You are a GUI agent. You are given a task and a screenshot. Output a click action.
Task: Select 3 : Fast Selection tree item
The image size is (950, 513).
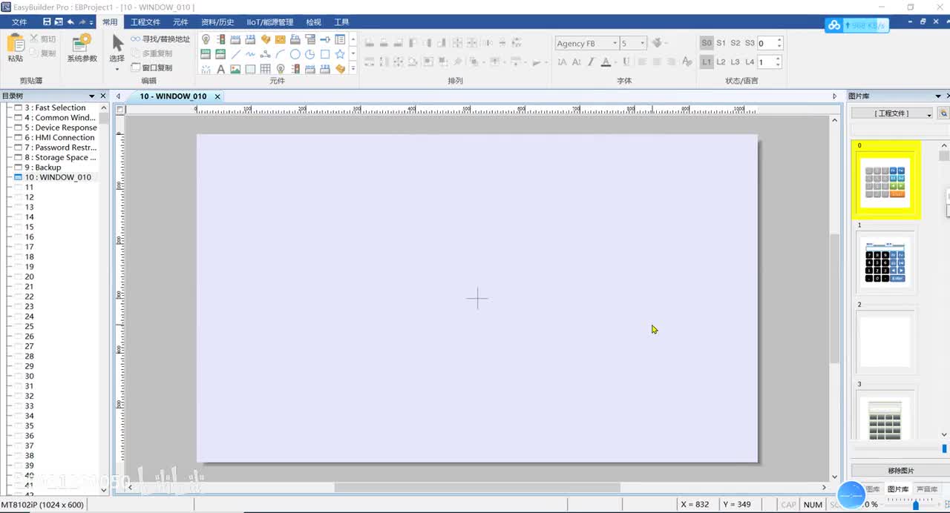(x=55, y=107)
